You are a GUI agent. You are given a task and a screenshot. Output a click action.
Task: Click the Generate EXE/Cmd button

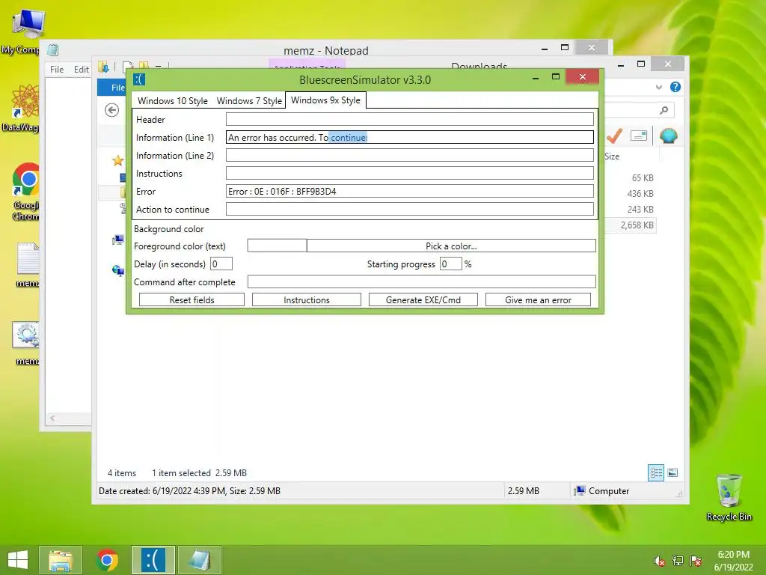tap(423, 299)
